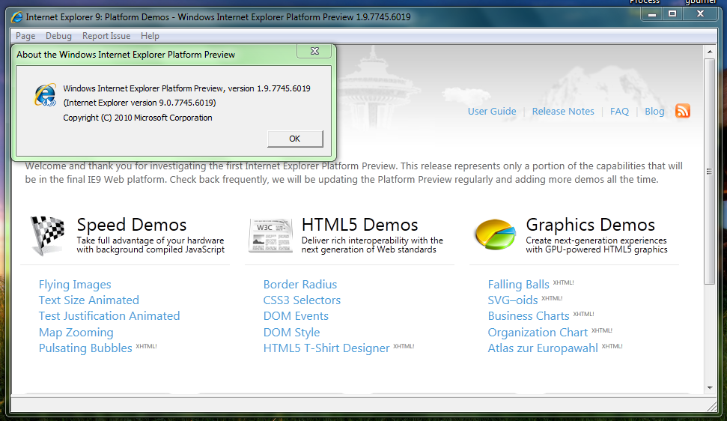Open the Pulsating Bubbles demo
727x421 pixels.
tap(85, 348)
